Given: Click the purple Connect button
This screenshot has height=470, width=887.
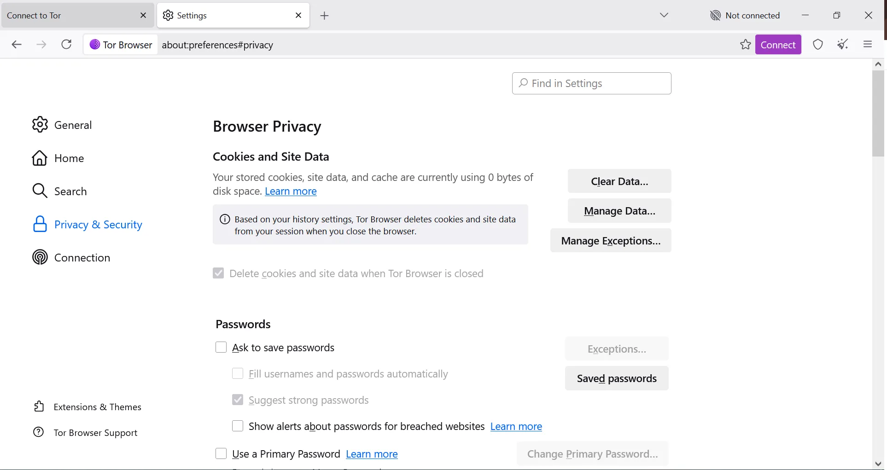Looking at the screenshot, I should (778, 44).
